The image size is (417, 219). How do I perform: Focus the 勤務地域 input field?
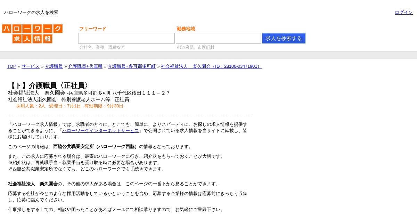point(218,38)
